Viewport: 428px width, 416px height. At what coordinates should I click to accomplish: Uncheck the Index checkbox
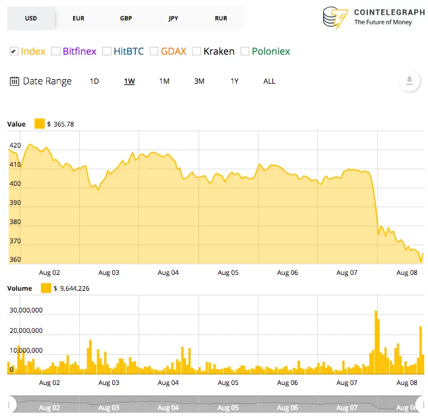pos(14,51)
